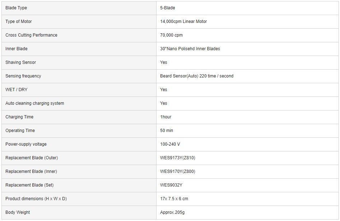Click the Type of Motor label

pyautogui.click(x=18, y=22)
